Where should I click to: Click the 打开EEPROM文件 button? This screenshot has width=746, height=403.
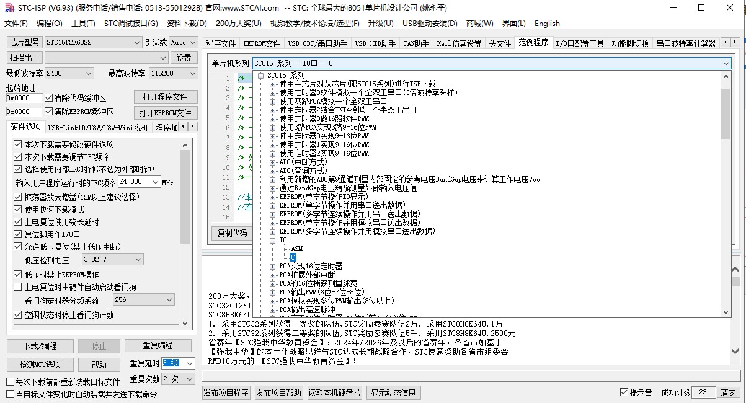tap(166, 113)
